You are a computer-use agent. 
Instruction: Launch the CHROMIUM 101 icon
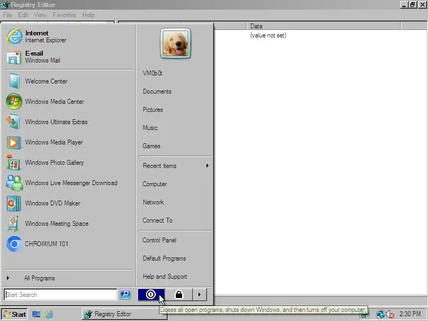click(14, 244)
